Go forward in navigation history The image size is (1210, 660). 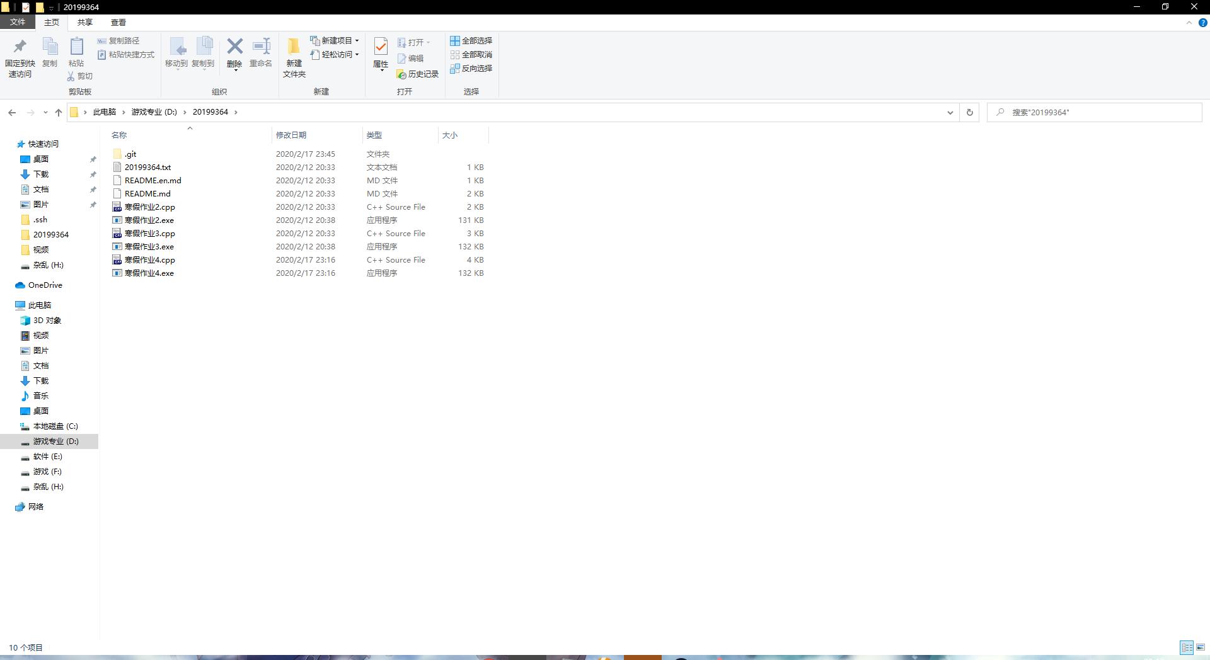click(30, 113)
